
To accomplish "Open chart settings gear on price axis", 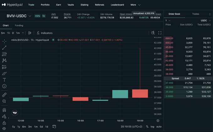I will pyautogui.click(x=158, y=121).
